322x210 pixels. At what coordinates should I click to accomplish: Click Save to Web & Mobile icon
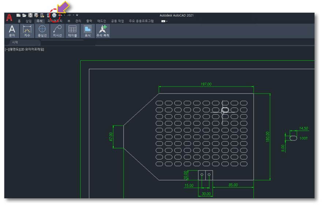(48, 15)
